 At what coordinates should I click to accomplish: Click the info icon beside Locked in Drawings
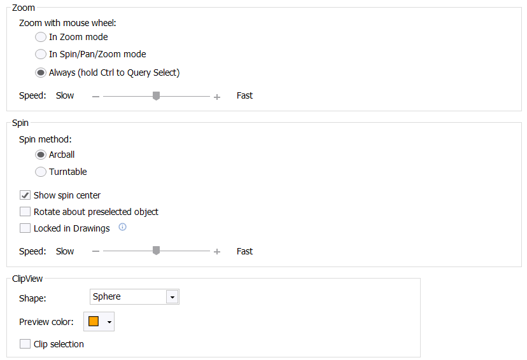123,227
